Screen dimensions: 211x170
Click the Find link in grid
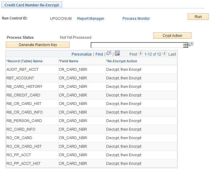tap(99, 54)
